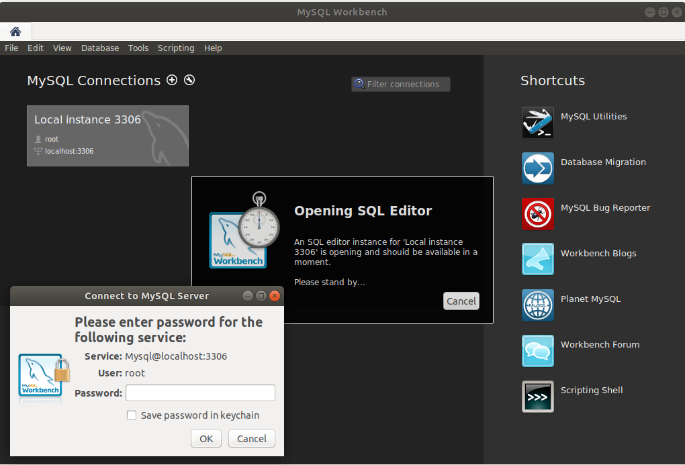Screen dimensions: 685x465
Task: Open the Database menu
Action: [100, 48]
